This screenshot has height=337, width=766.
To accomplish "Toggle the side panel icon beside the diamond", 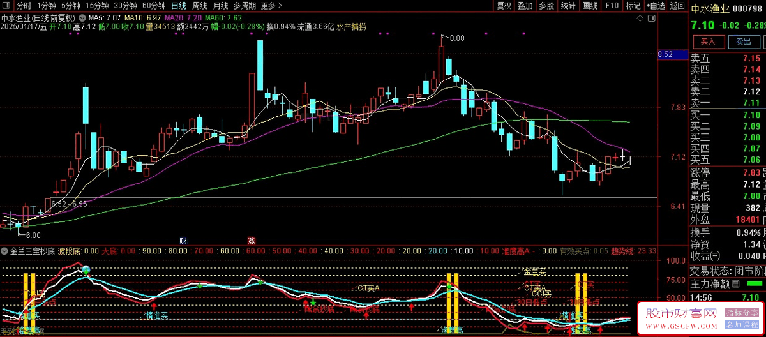I will point(652,19).
